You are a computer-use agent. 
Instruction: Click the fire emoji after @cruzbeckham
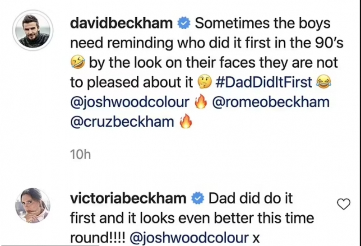tap(185, 122)
